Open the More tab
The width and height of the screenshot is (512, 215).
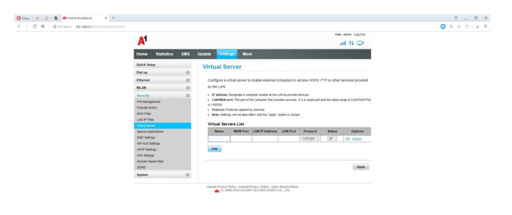click(x=247, y=54)
